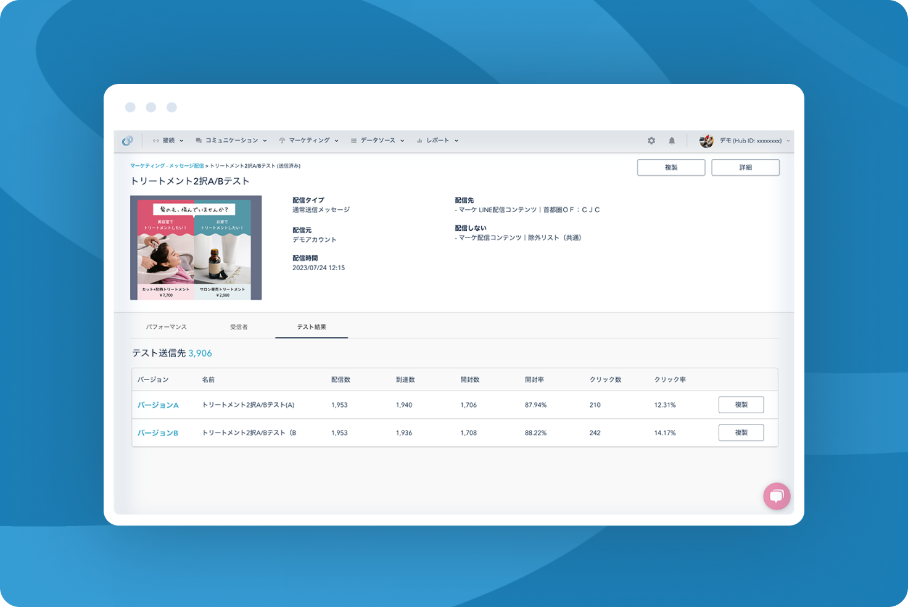Switch to the 受信者 tab
908x607 pixels.
[240, 326]
